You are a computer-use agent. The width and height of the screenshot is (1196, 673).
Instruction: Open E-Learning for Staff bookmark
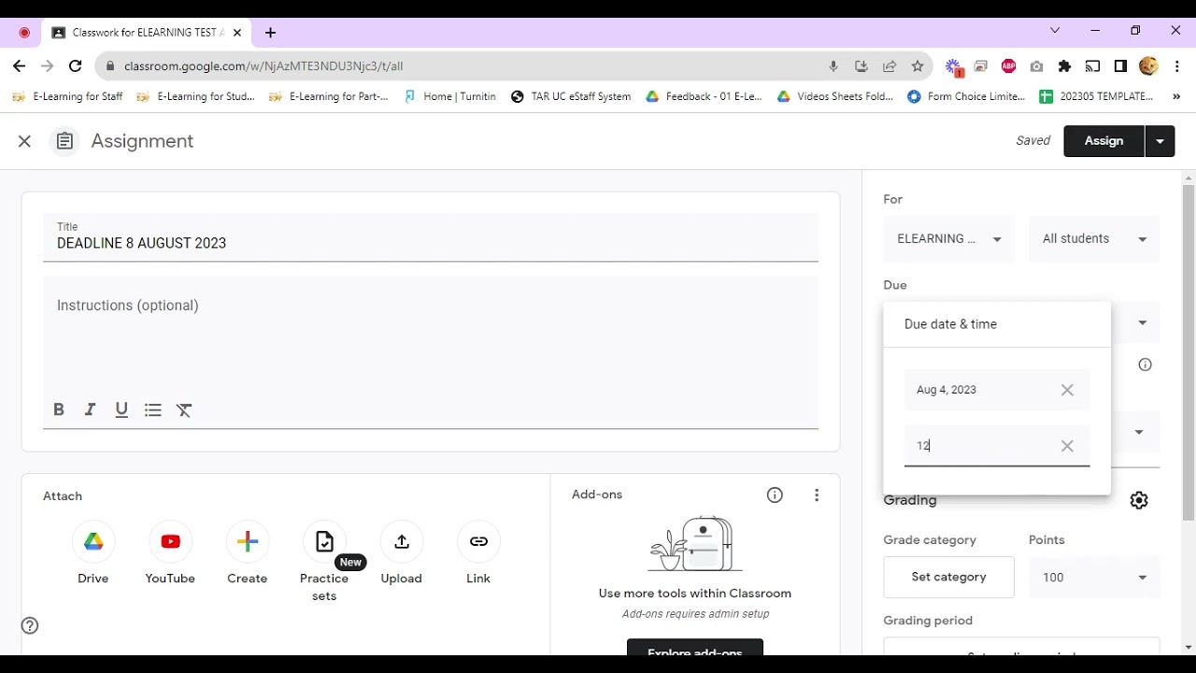coord(67,96)
